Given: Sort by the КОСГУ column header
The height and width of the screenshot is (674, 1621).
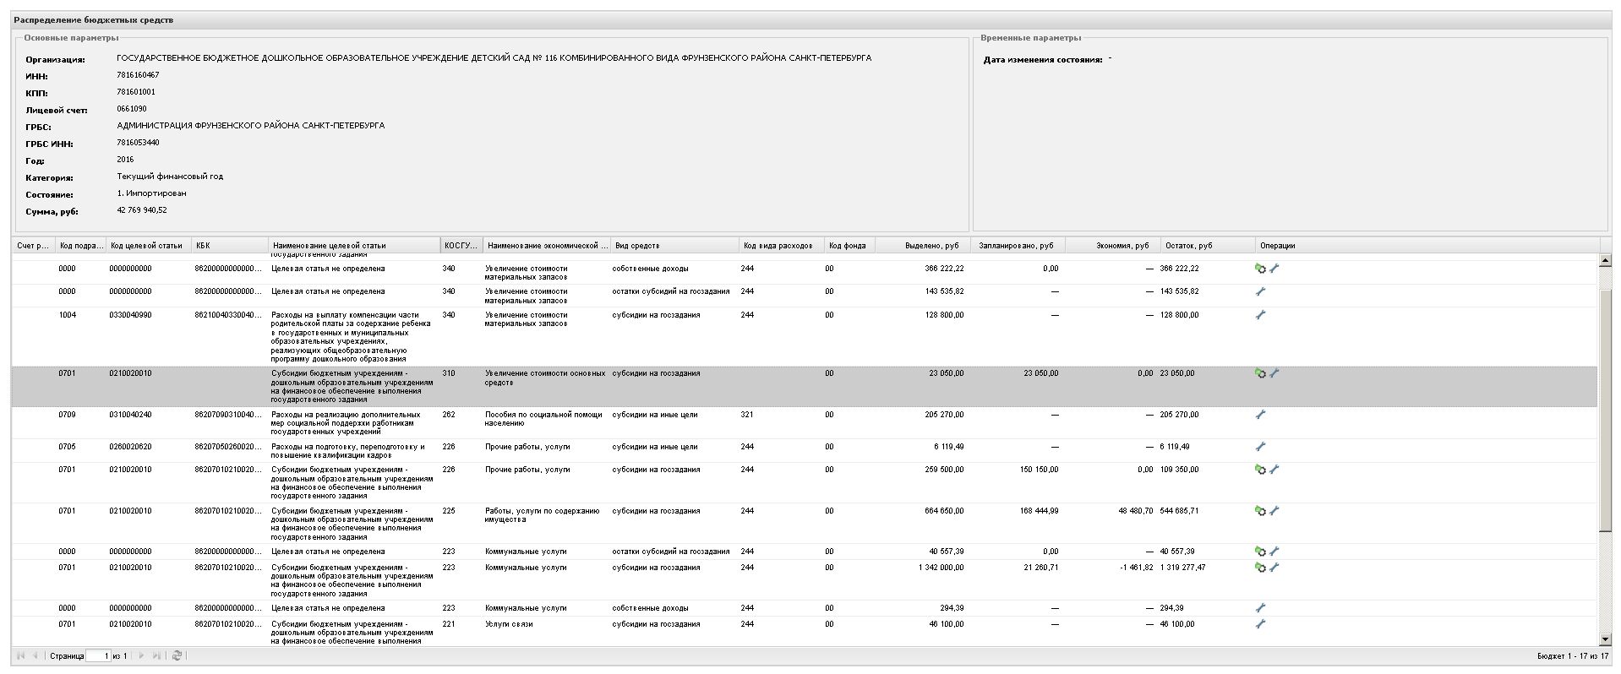Looking at the screenshot, I should (x=461, y=246).
